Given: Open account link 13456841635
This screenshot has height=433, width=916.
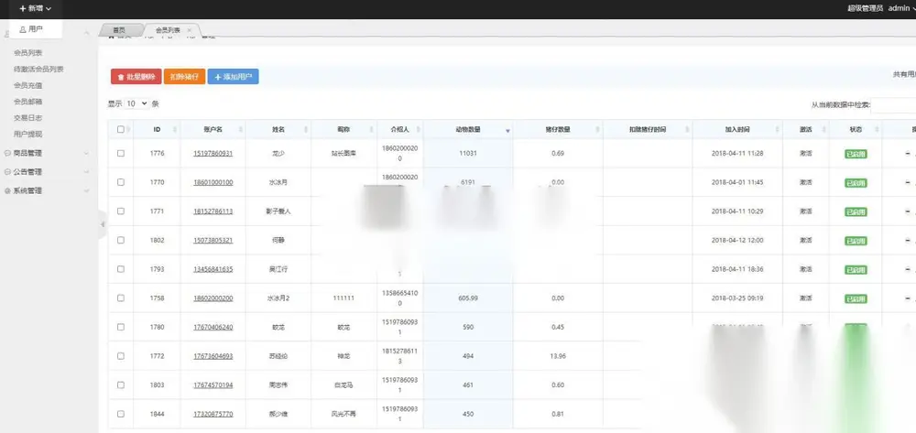Looking at the screenshot, I should [213, 269].
